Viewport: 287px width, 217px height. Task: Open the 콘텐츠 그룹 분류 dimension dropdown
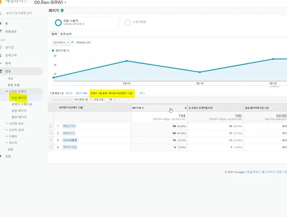[x=112, y=94]
